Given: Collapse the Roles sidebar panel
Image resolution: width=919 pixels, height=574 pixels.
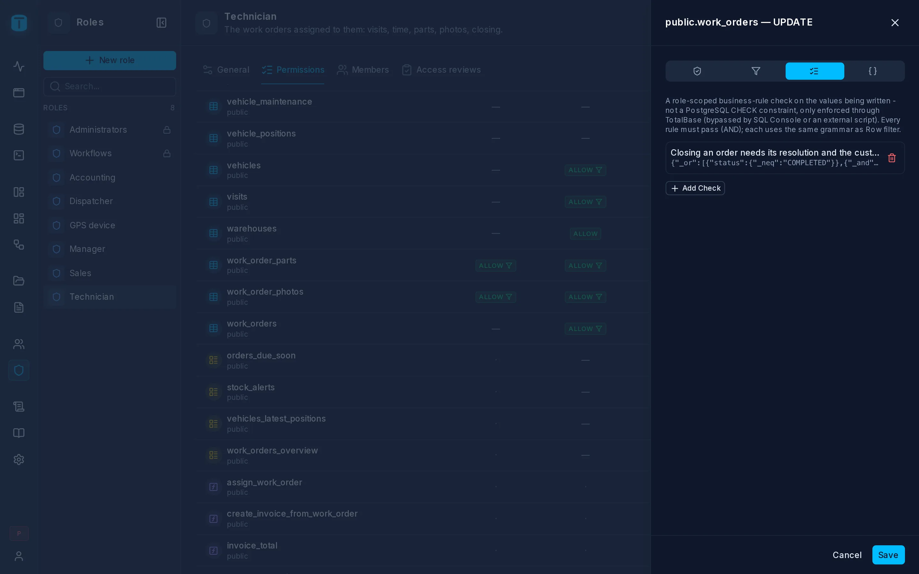Looking at the screenshot, I should point(161,22).
